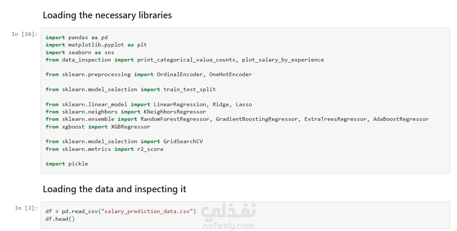Image resolution: width=457 pixels, height=231 pixels.
Task: Click the "import pandas as pd" line
Action: click(77, 37)
